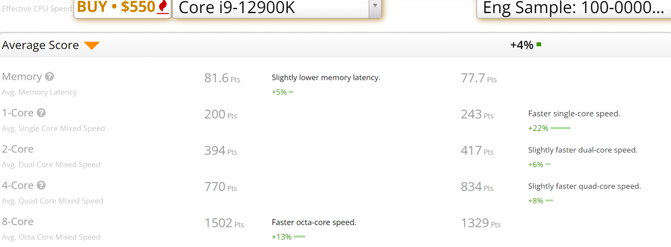This screenshot has height=247, width=671.
Task: Click the 4-Core help question mark icon
Action: point(41,185)
